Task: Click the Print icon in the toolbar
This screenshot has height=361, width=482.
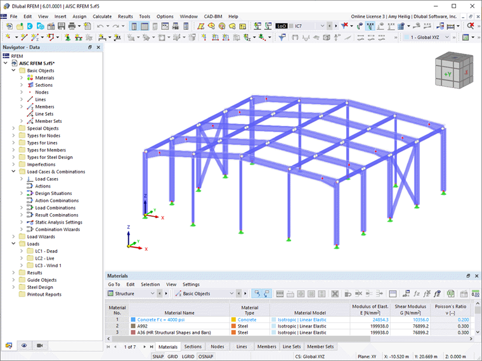Action: click(x=72, y=26)
